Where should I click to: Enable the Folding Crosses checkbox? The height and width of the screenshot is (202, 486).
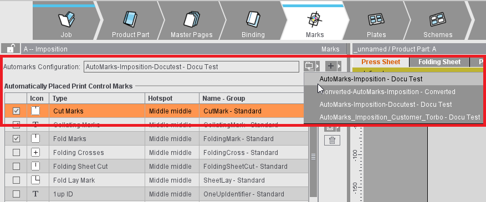(x=16, y=153)
